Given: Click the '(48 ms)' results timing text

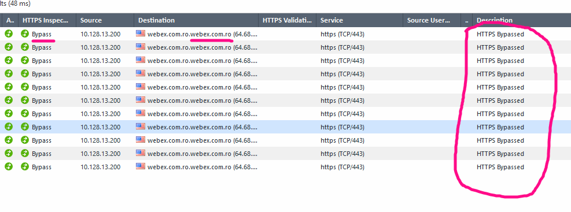Looking at the screenshot, I should tap(19, 3).
